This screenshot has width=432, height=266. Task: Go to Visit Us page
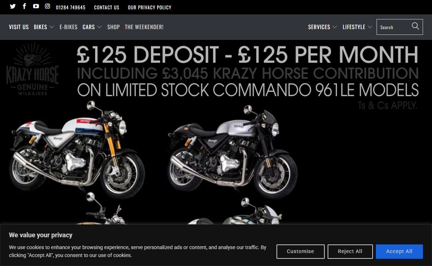pos(19,27)
